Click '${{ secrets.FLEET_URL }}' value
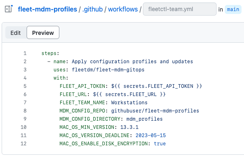 129,94
